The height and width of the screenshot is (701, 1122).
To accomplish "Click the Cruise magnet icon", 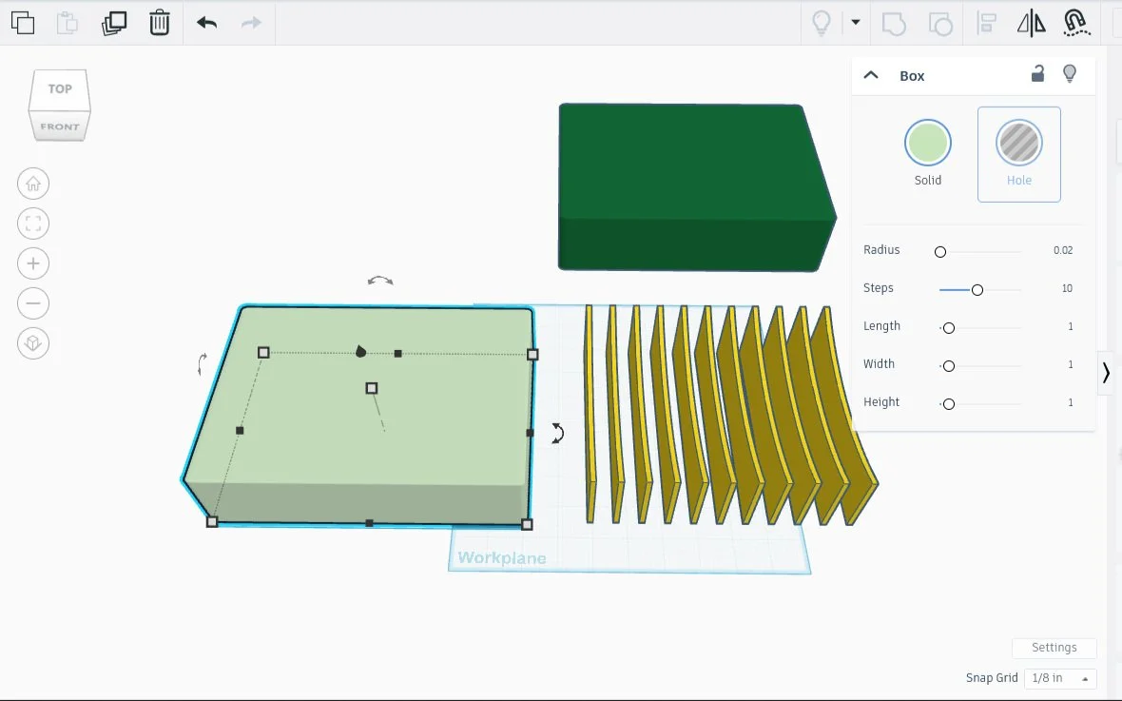I will (x=1076, y=23).
